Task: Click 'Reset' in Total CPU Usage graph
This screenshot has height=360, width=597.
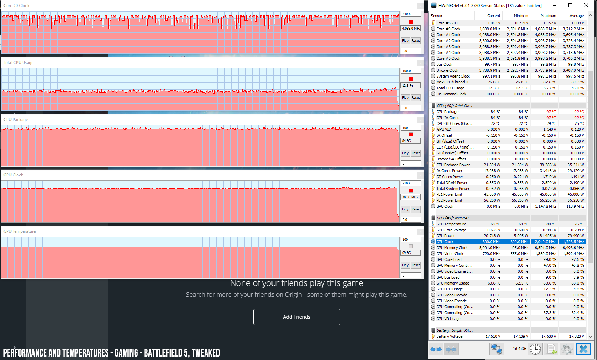Action: coord(415,98)
